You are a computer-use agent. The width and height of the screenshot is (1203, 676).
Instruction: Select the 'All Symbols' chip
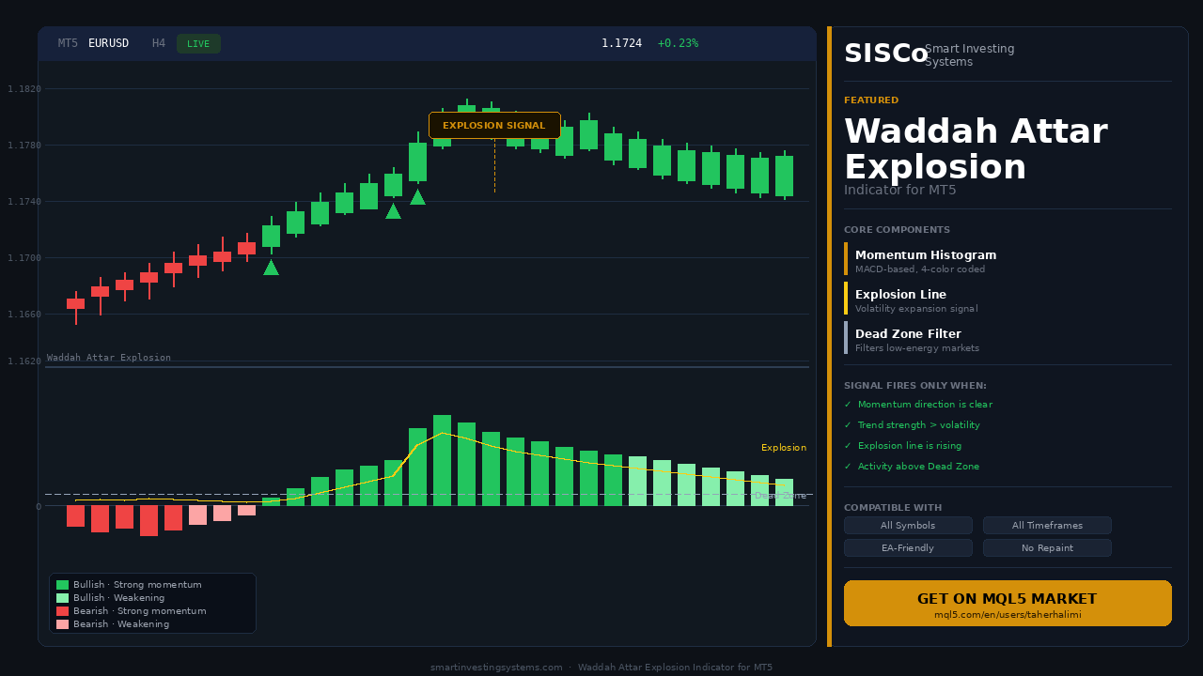click(x=908, y=526)
